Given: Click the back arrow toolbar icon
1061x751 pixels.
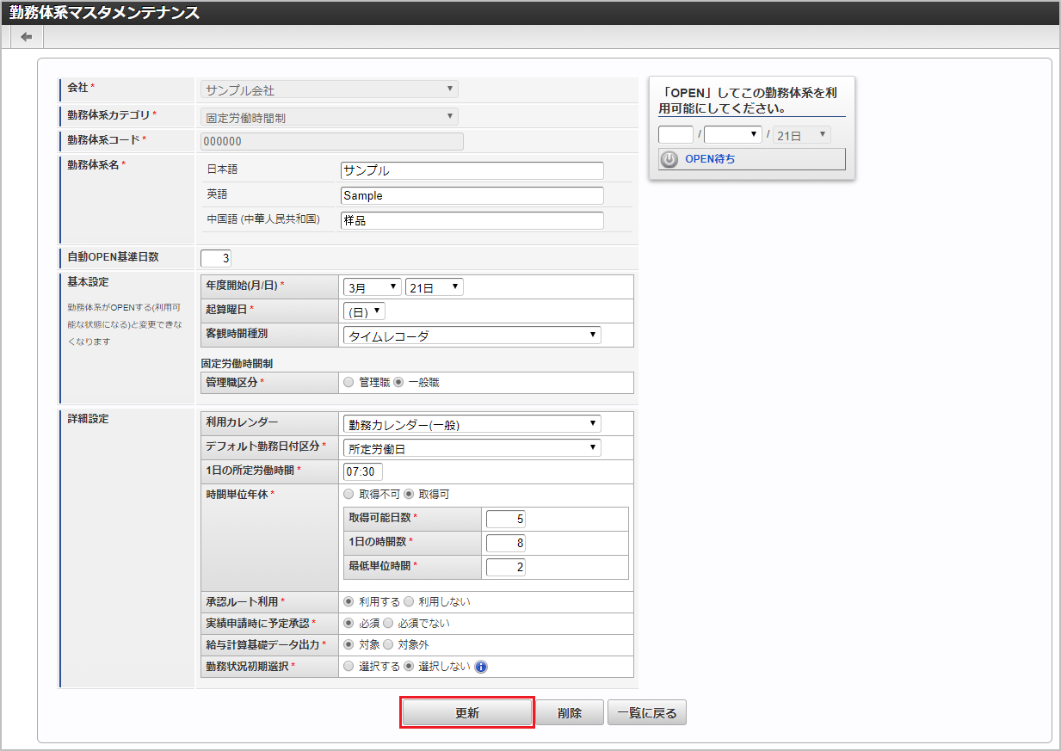Looking at the screenshot, I should (x=27, y=37).
